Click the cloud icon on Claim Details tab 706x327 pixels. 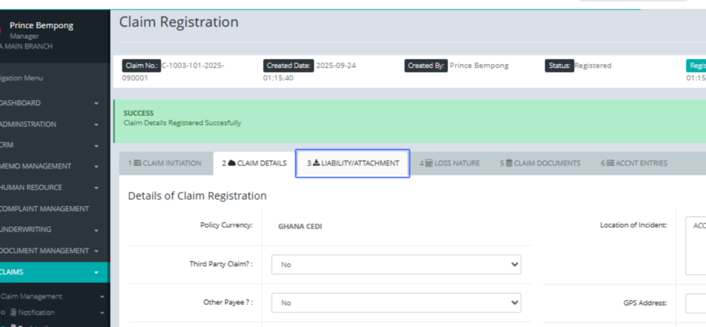click(x=232, y=163)
